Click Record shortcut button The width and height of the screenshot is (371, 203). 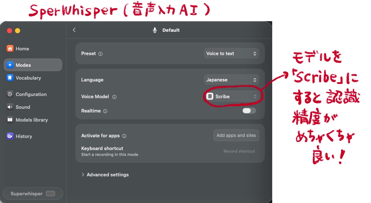239,151
